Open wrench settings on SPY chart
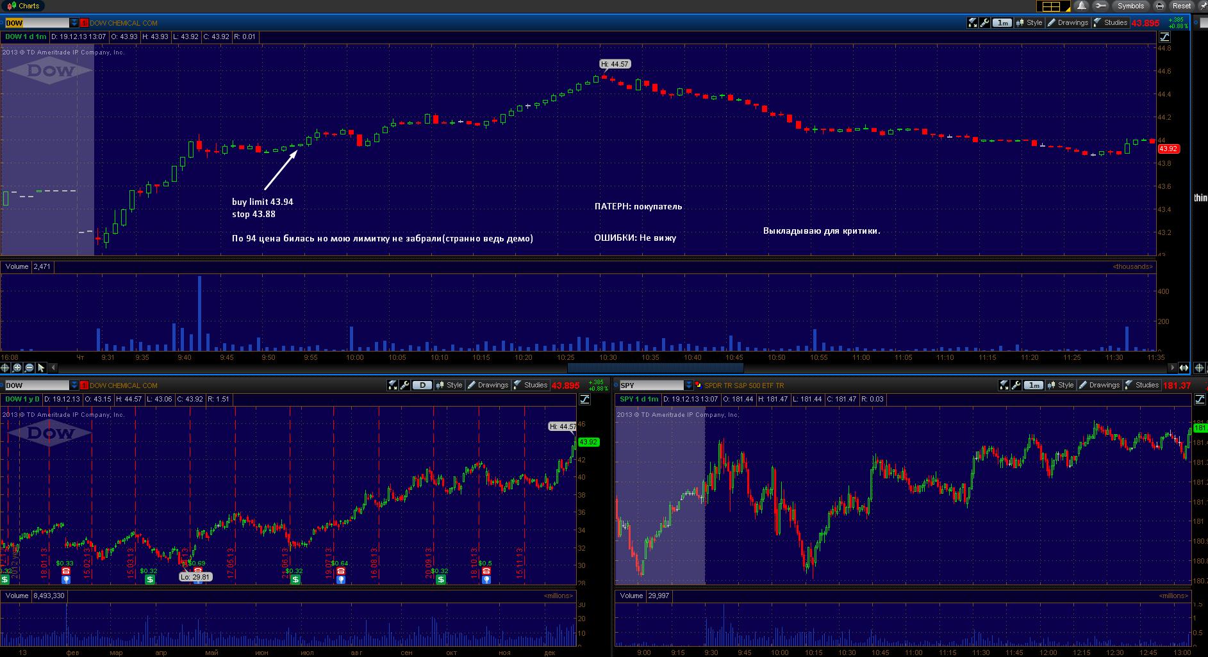 pos(1016,385)
